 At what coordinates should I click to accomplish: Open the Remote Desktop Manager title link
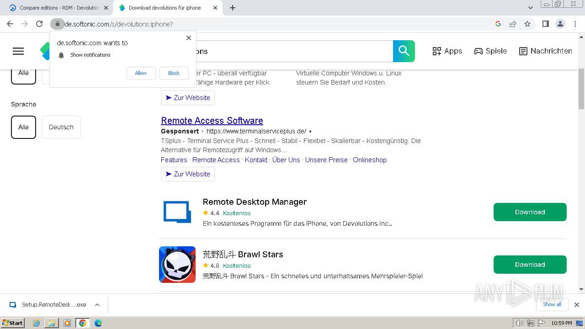(x=255, y=202)
